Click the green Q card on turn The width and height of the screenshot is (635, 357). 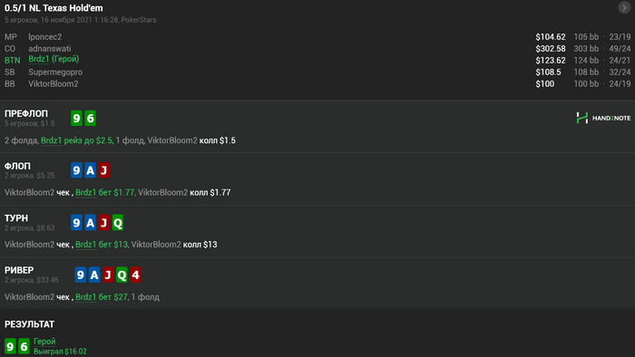point(118,222)
